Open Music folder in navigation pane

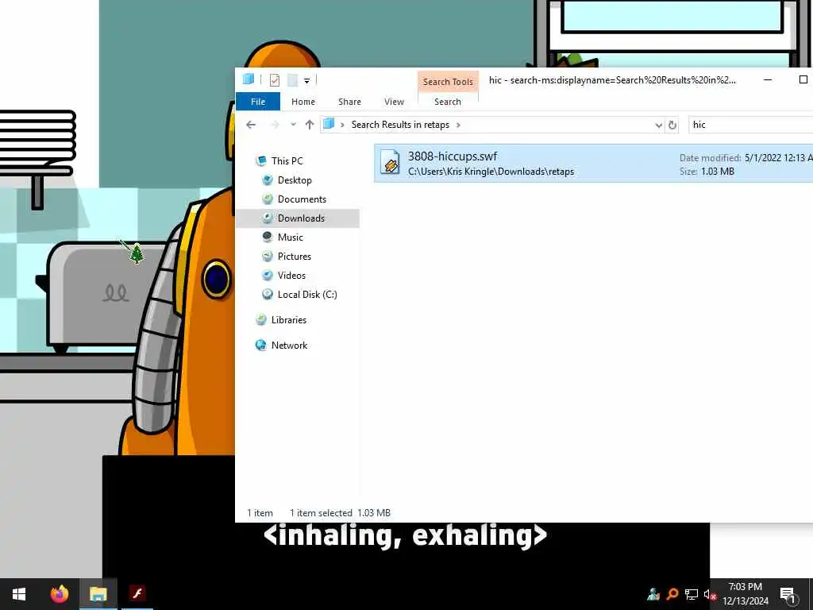[290, 237]
